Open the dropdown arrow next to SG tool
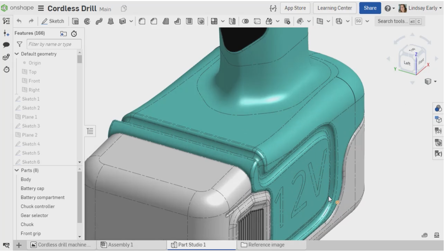This screenshot has width=444, height=251. pyautogui.click(x=367, y=21)
